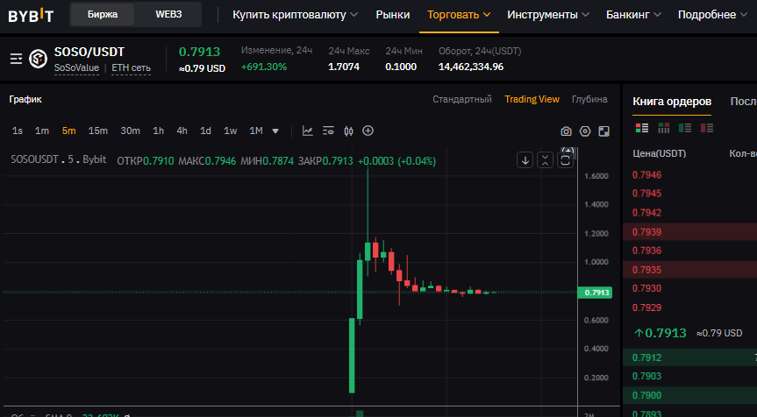Click bid price 0.7912 in order book

click(646, 357)
